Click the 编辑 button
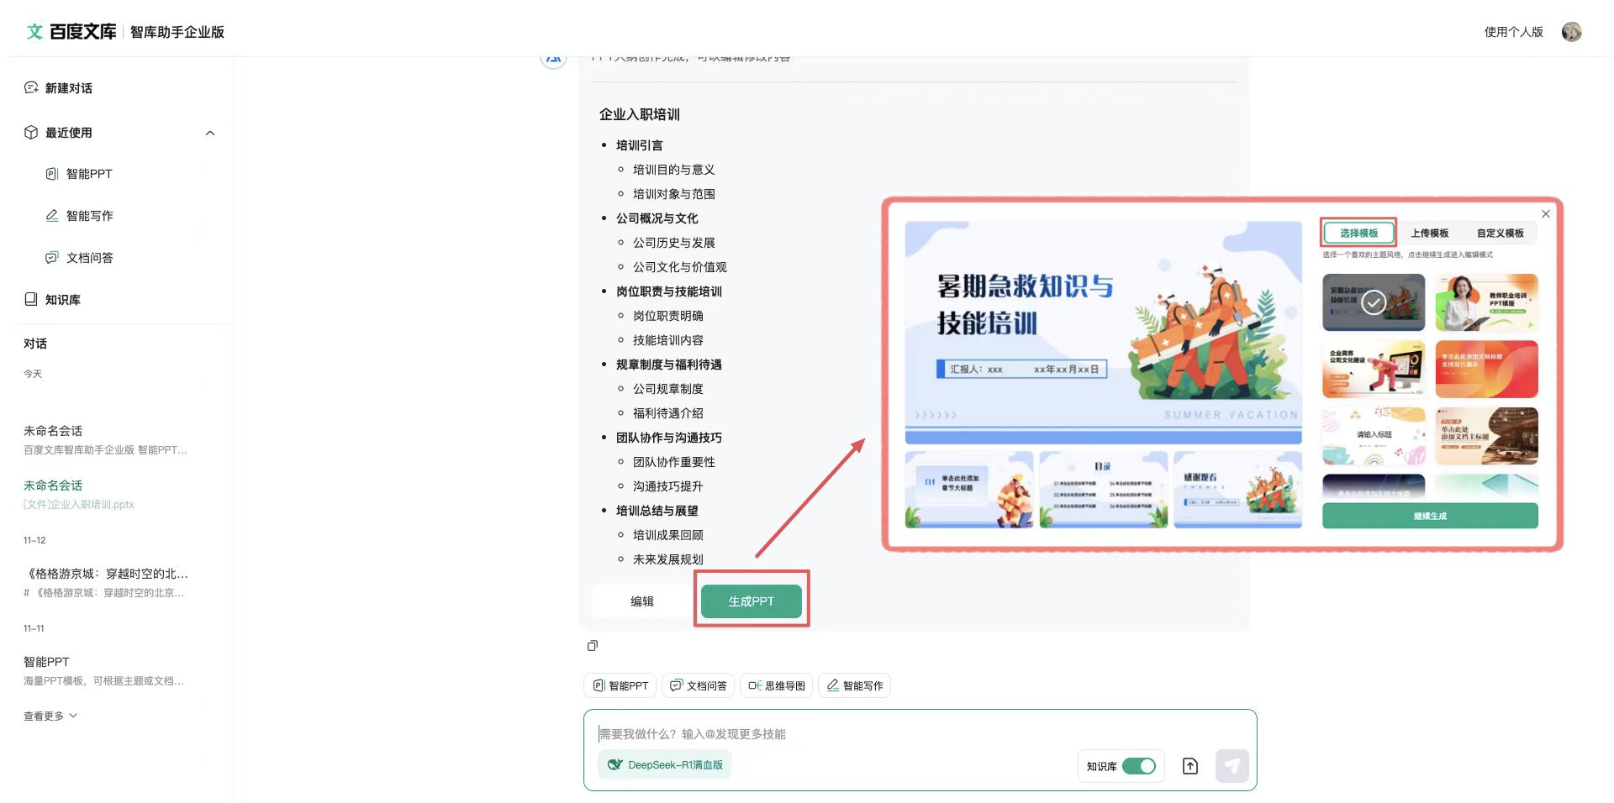This screenshot has width=1614, height=803. pos(642,601)
